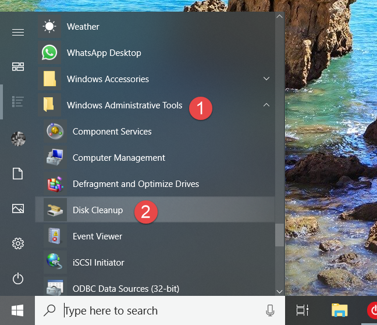Click the Windows Administrative Tools label
The height and width of the screenshot is (325, 377).
click(125, 105)
